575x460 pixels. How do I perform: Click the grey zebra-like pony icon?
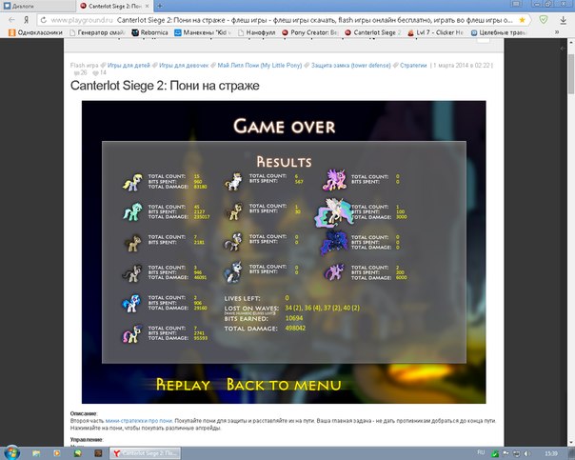233,242
